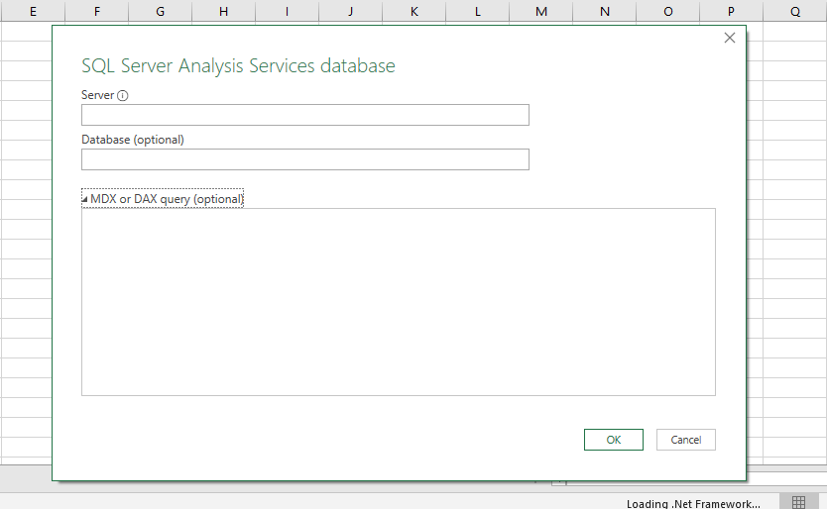Close the SQL Server Analysis Services dialog

tap(730, 38)
